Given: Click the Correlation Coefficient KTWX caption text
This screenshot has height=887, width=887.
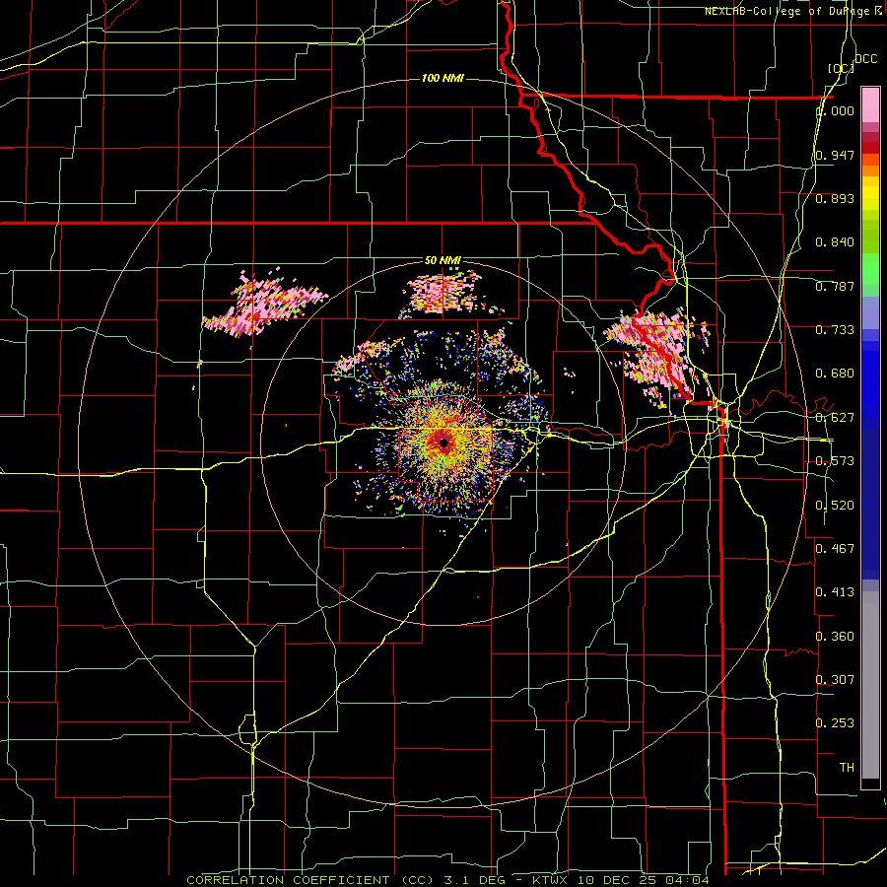Looking at the screenshot, I should coord(447,880).
